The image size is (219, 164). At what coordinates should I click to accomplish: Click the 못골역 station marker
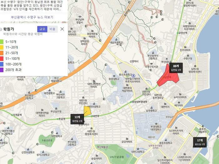(58, 119)
